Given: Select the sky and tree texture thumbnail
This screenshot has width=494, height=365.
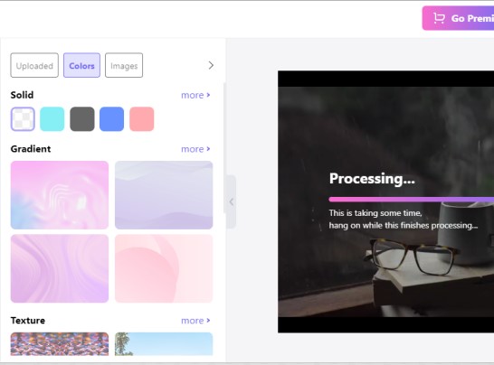Looking at the screenshot, I should [x=164, y=344].
